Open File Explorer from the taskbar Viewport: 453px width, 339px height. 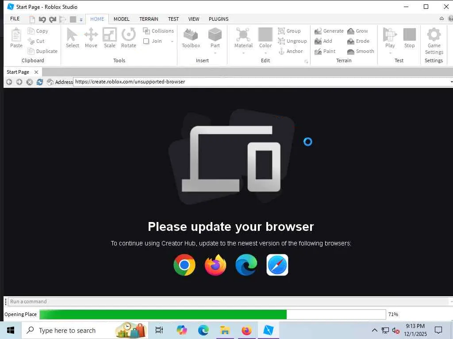225,330
